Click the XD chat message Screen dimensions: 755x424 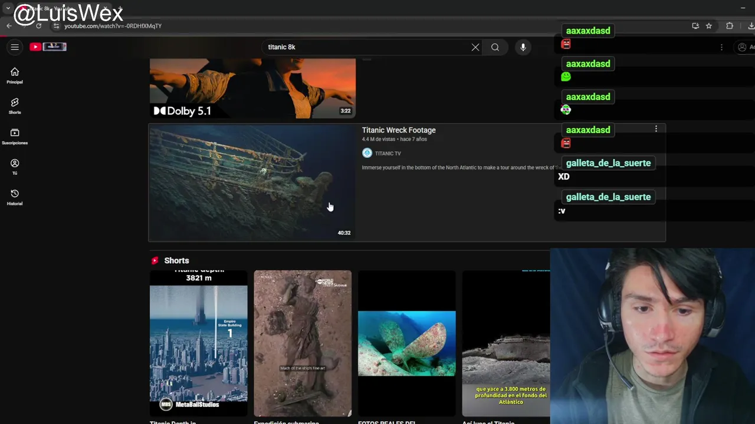[564, 177]
